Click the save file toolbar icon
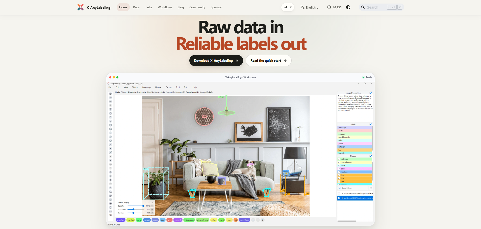The image size is (481, 229). pyautogui.click(x=110, y=105)
